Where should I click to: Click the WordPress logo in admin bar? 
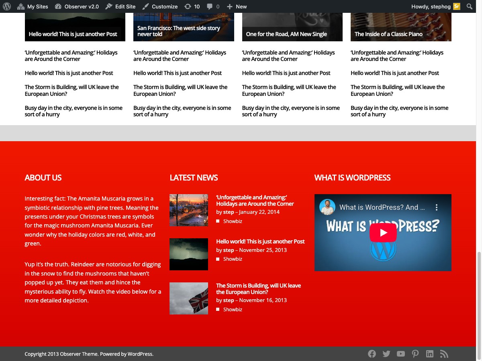(x=6, y=6)
